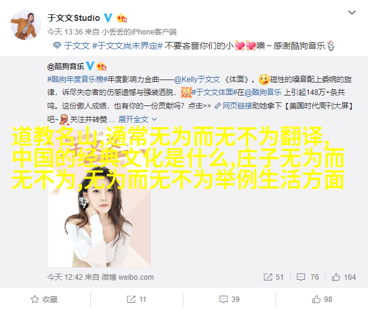Open the @Kelly于文文 mention link
Screen dimensions: 368x310
pos(197,80)
